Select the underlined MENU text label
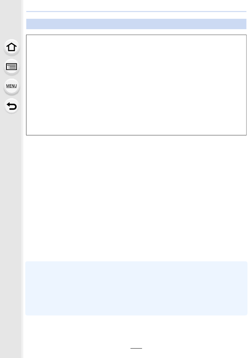The image size is (251, 358). (x=11, y=86)
